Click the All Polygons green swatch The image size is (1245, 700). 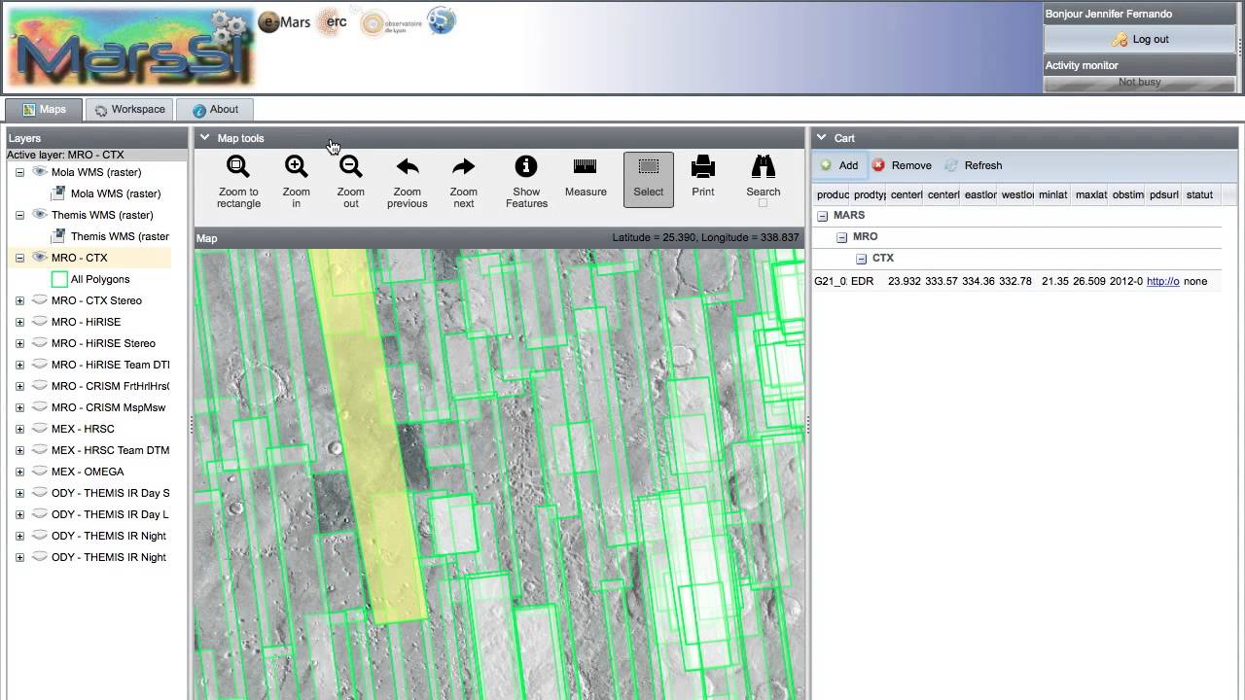pyautogui.click(x=59, y=279)
